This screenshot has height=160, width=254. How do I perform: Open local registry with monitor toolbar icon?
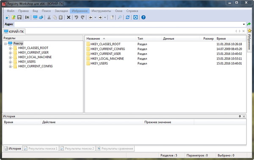pyautogui.click(x=35, y=17)
